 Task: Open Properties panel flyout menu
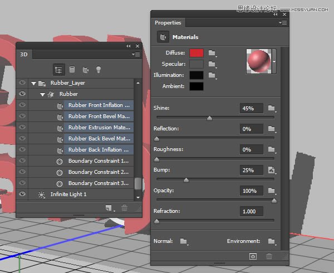(x=283, y=23)
